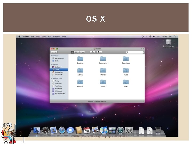
Task: Open the View menu
Action: point(44,37)
